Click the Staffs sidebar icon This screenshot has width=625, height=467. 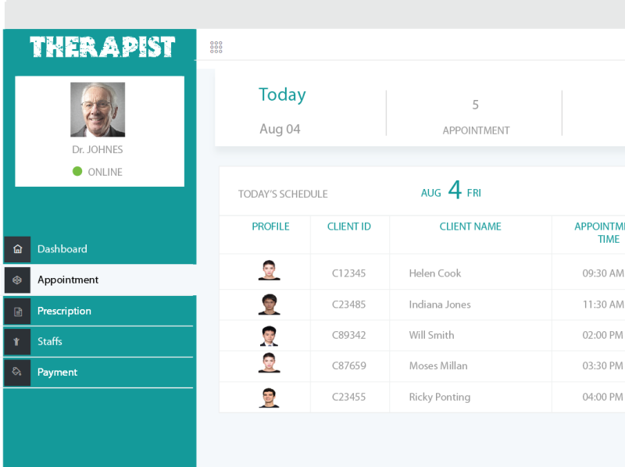click(17, 341)
